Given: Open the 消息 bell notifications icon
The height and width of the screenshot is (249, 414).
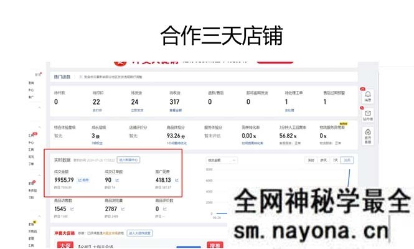Looking at the screenshot, I should (368, 96).
